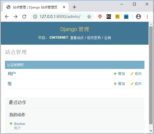Click the Django 管理 header title
154x134 pixels.
(x=75, y=29)
